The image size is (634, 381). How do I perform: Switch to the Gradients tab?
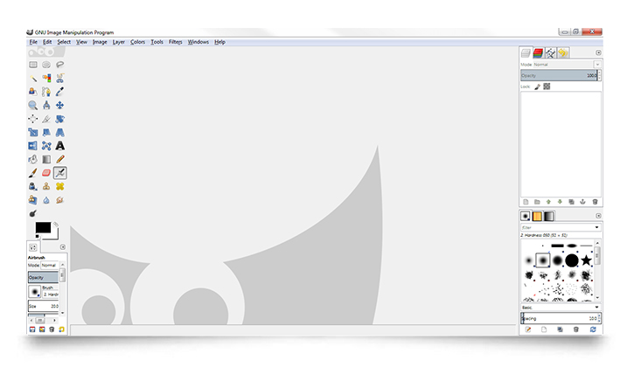(548, 216)
